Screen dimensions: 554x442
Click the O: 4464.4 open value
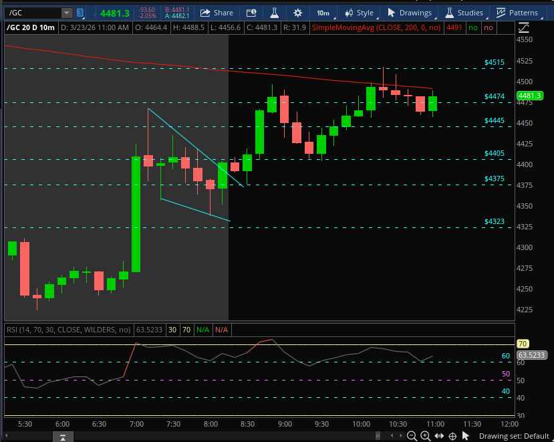(151, 27)
